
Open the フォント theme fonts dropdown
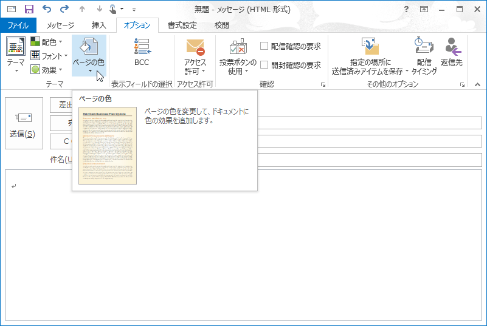pos(49,55)
